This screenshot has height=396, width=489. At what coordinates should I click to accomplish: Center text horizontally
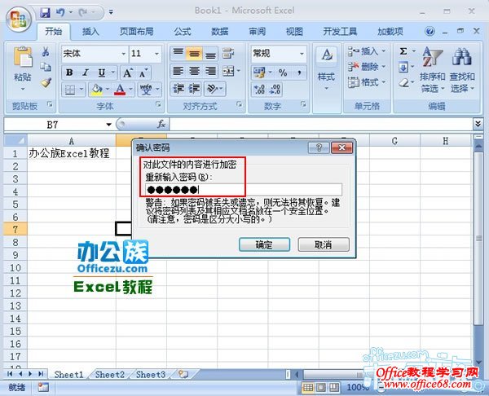[194, 71]
